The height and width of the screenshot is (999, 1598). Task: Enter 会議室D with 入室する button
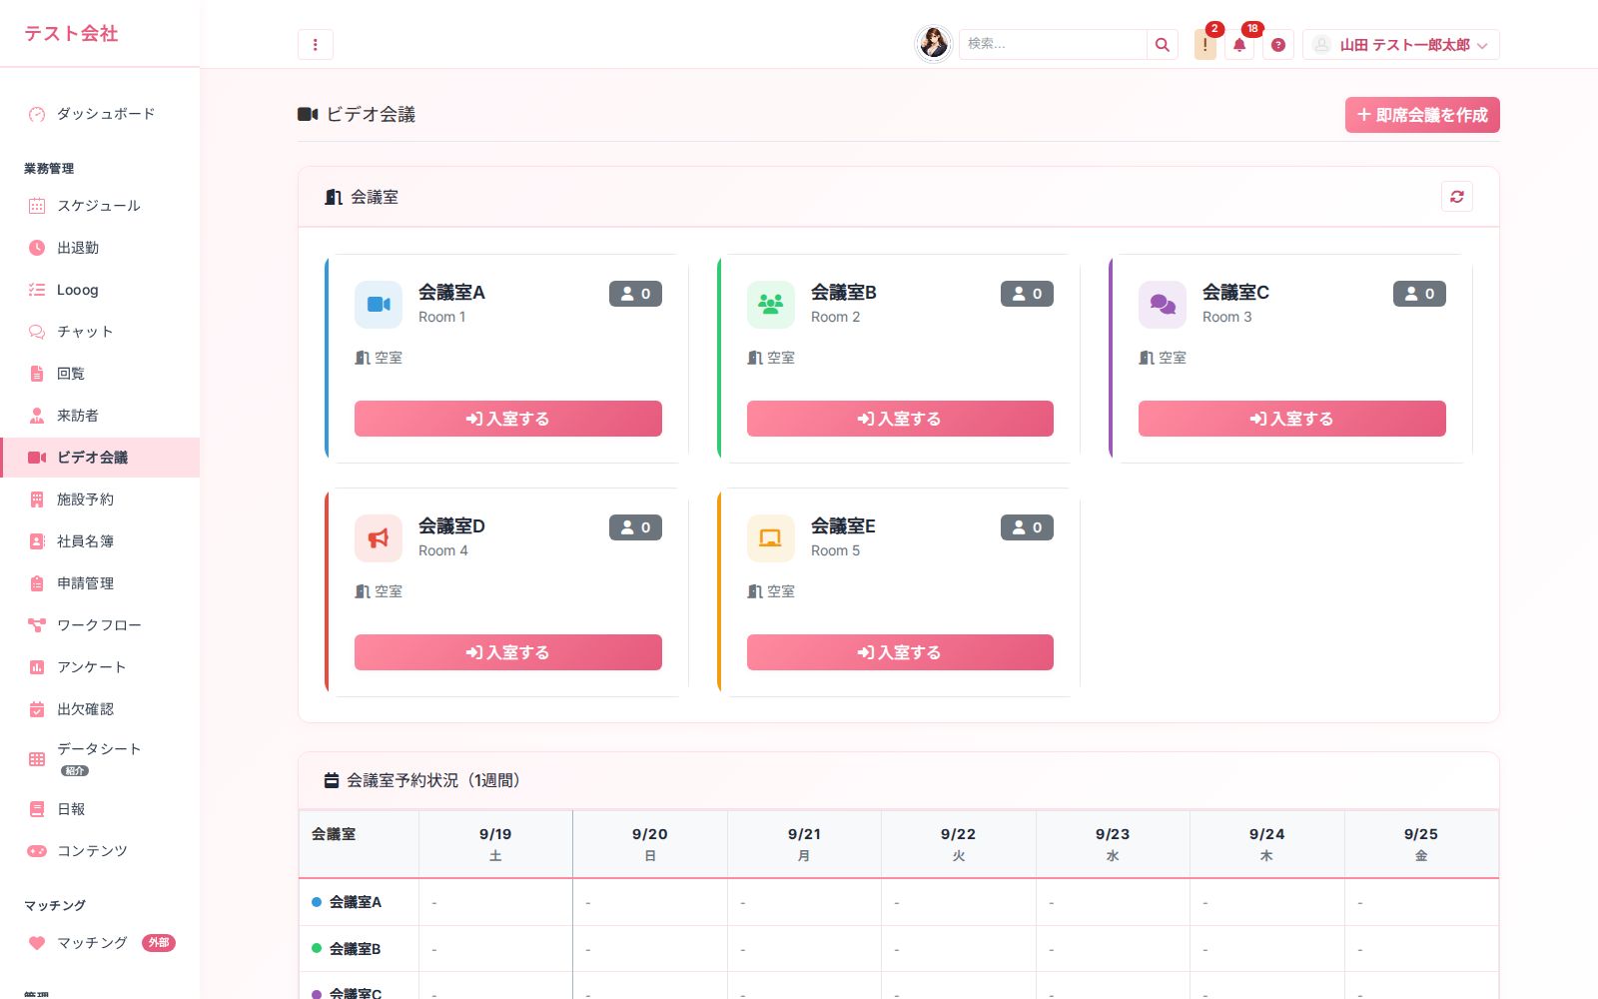[x=508, y=652]
